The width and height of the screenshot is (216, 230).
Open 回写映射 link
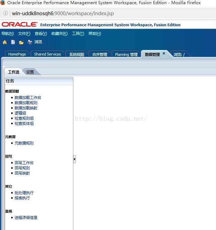[x=22, y=173]
